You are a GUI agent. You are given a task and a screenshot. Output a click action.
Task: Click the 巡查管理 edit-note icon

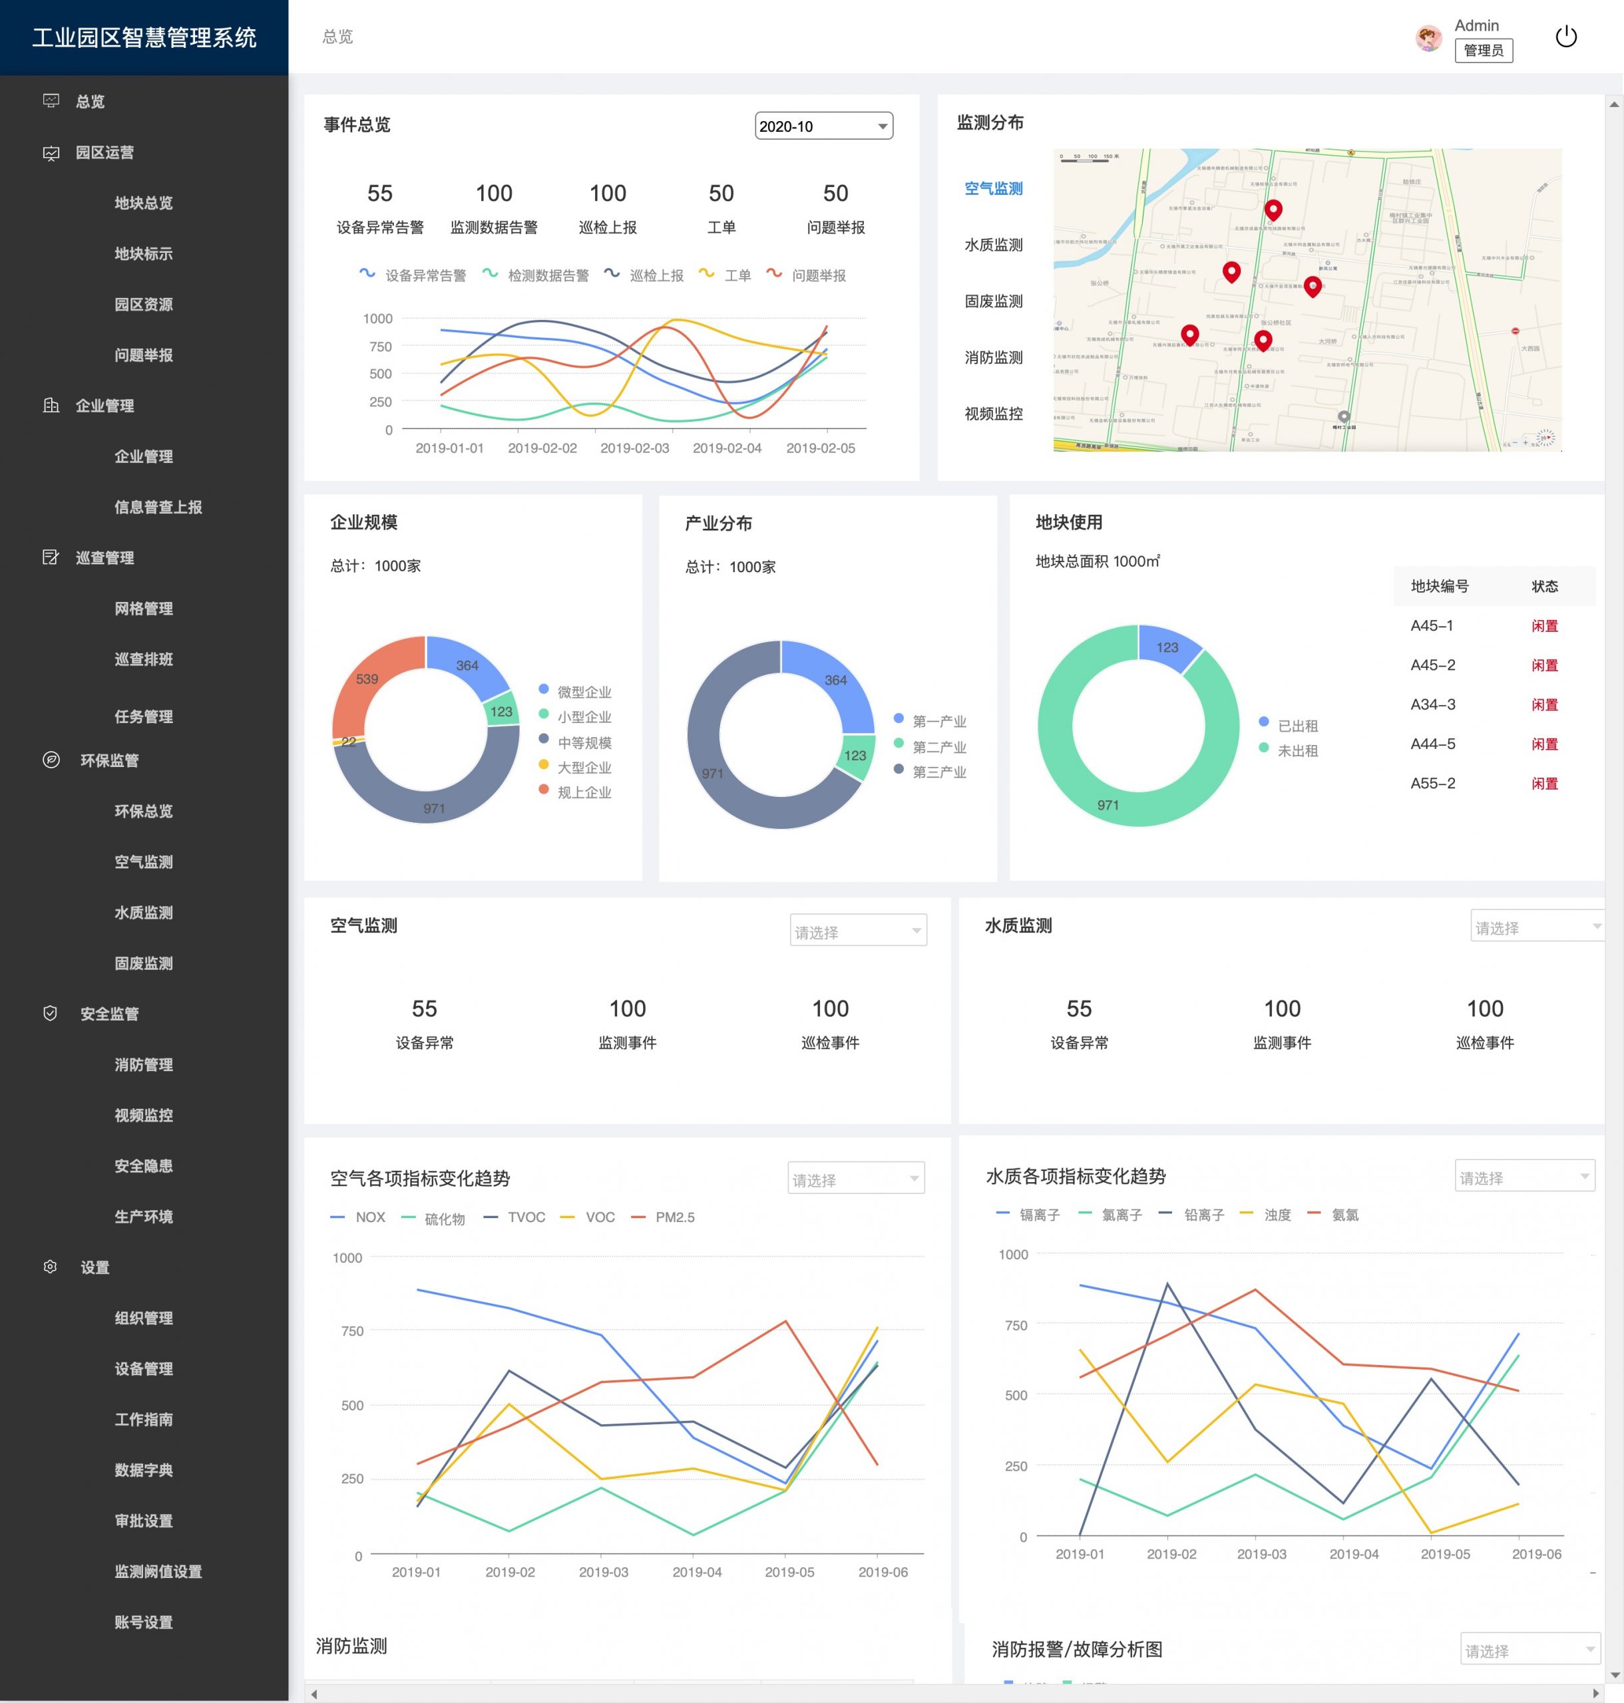pos(51,557)
